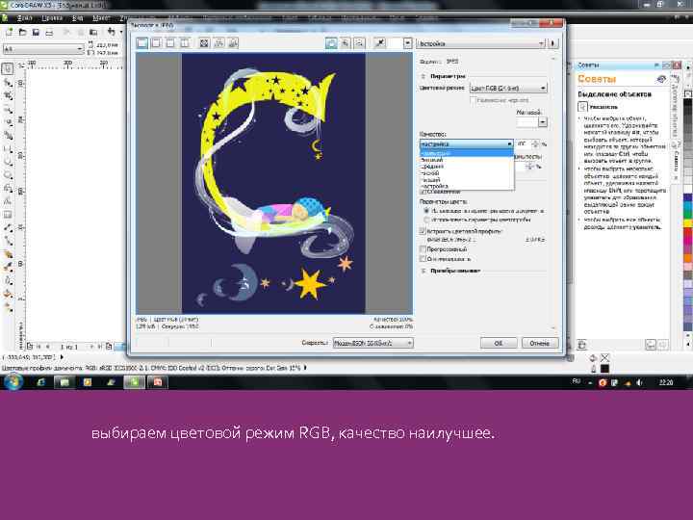Screen dimensions: 693x520
Task: Click the Open folder toolbar icon
Action: (x=22, y=32)
